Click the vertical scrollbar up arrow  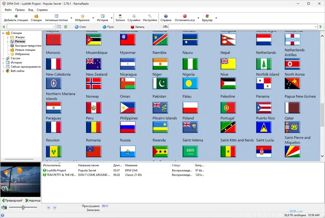[322, 36]
